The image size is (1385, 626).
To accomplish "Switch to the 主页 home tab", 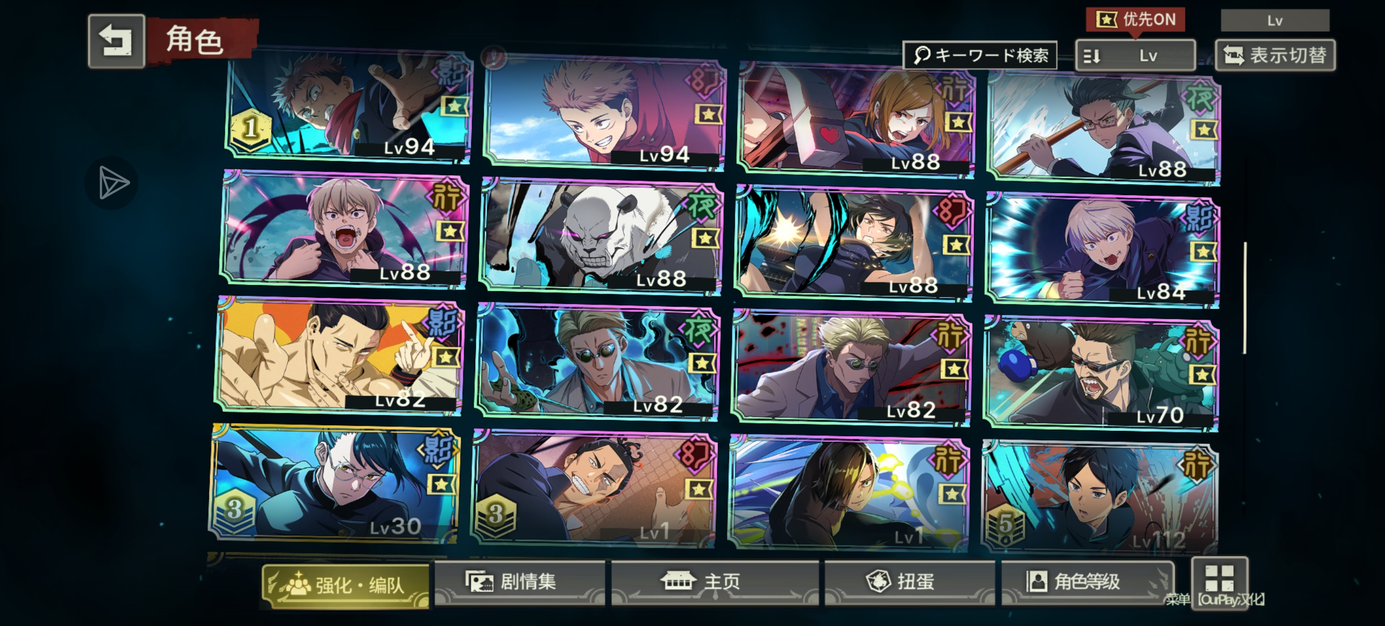I will coord(715,582).
